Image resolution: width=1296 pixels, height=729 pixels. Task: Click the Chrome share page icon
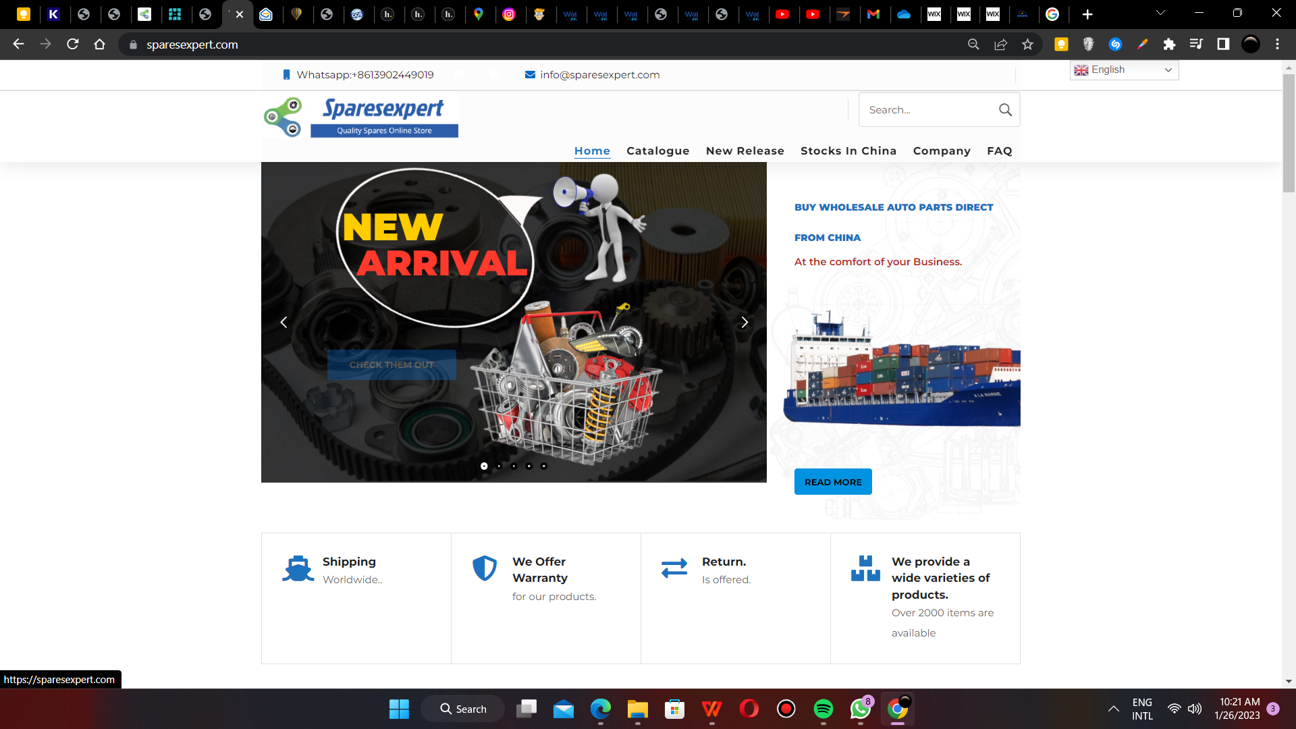coord(1000,45)
